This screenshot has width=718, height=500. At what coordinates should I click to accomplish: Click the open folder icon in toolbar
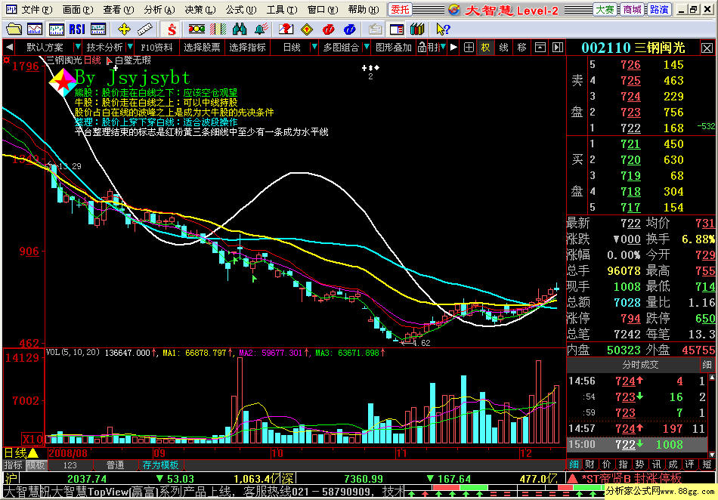(x=14, y=29)
